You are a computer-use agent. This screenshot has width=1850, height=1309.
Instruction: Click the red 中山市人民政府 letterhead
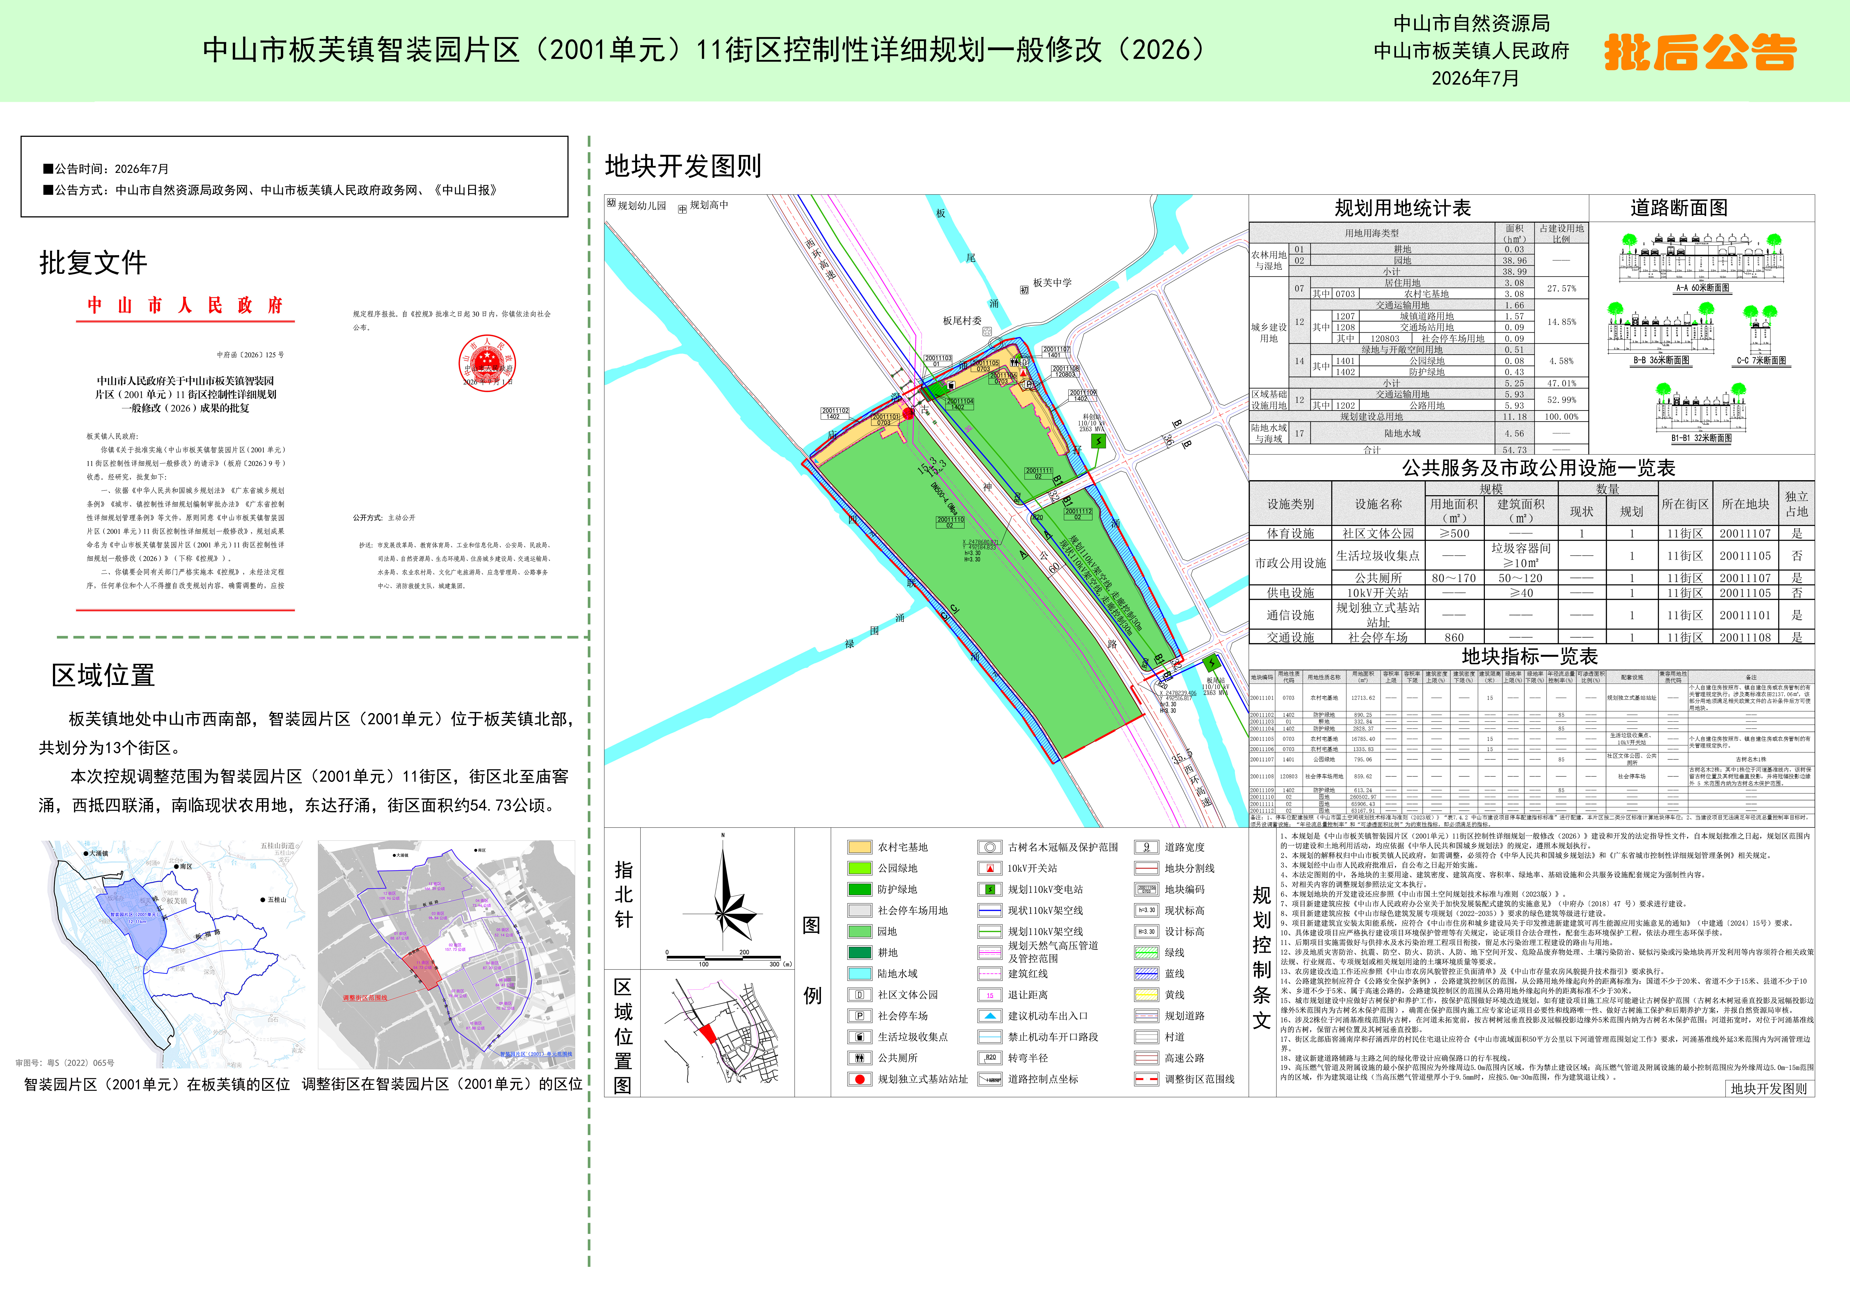click(185, 305)
